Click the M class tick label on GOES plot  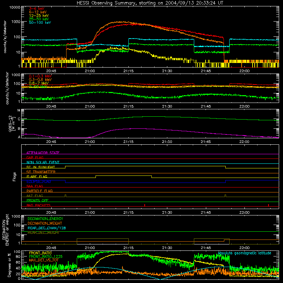click(19, 110)
